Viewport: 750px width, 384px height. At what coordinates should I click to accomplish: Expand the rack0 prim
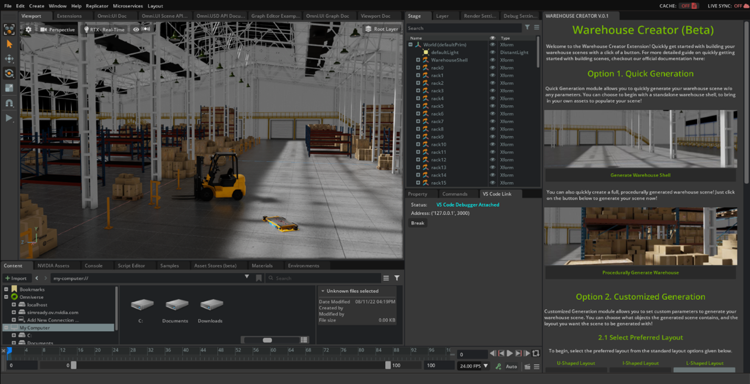[418, 68]
